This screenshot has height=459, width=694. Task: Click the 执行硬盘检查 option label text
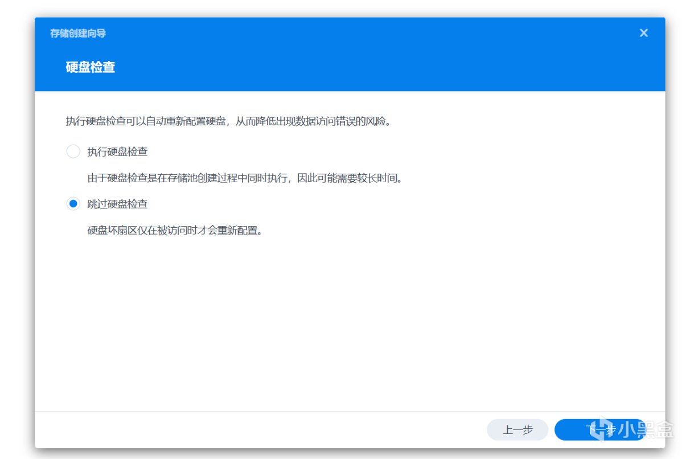click(x=117, y=151)
